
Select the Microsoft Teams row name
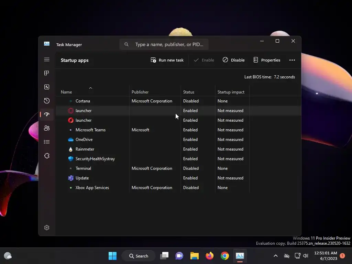tap(90, 130)
